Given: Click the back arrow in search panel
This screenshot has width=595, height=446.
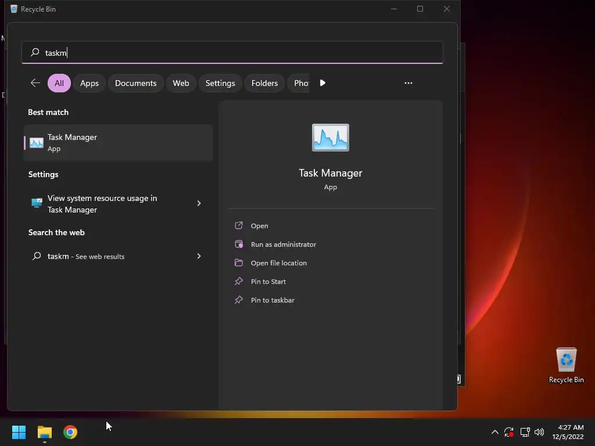Looking at the screenshot, I should click(35, 82).
